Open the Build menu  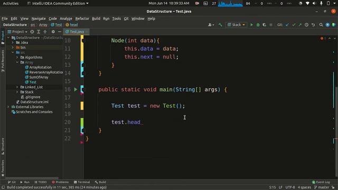coord(96,18)
